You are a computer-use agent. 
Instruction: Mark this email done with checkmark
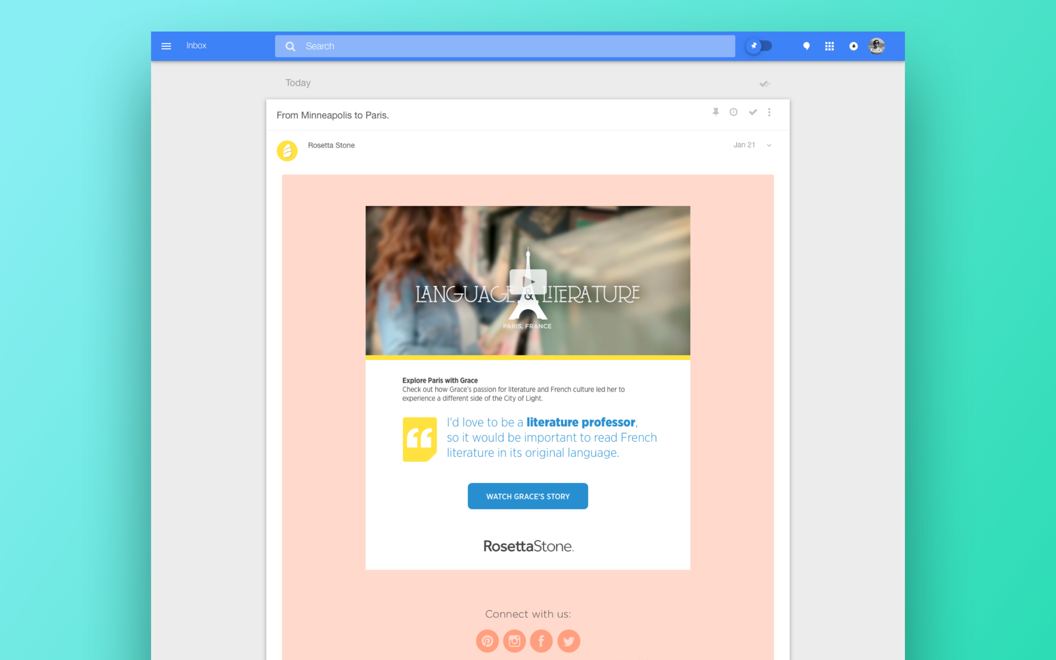[x=753, y=112]
